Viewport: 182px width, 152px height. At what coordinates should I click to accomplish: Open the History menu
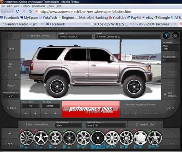tap(26, 6)
